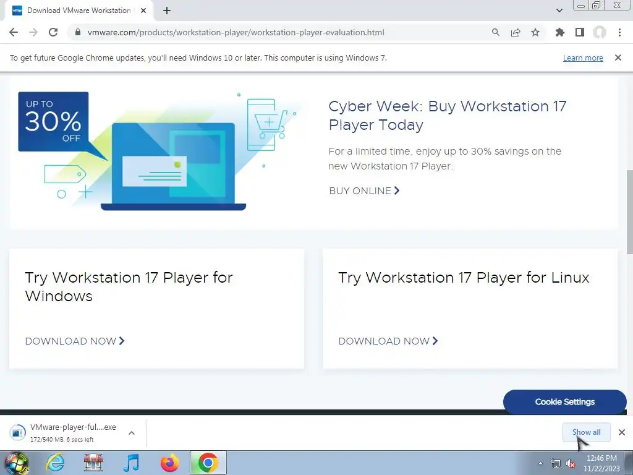This screenshot has height=475, width=633.
Task: Click the muted volume tray icon
Action: point(571,463)
